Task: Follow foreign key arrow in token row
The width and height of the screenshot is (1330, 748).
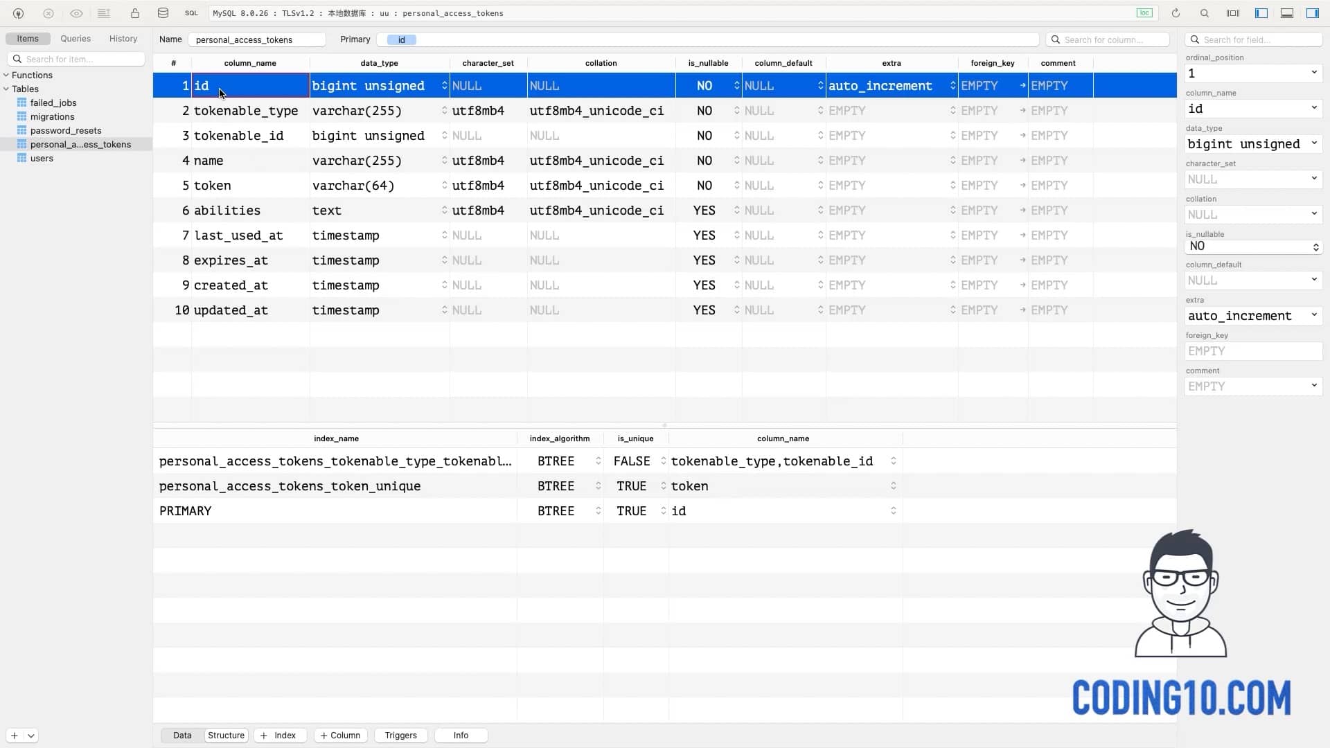Action: (x=1022, y=186)
